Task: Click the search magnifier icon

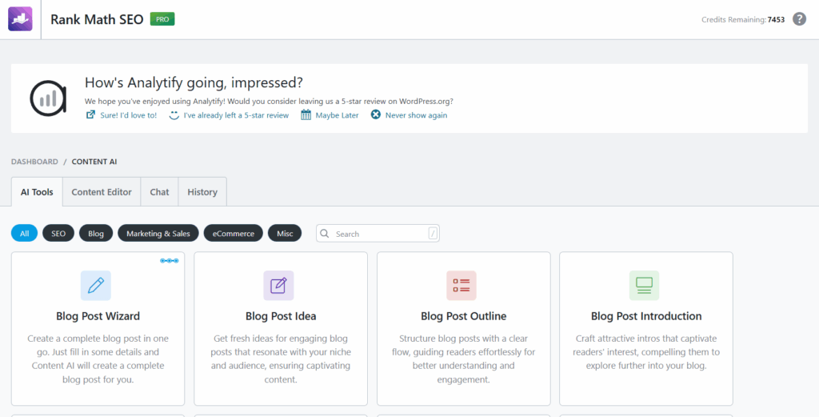Action: 325,234
